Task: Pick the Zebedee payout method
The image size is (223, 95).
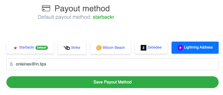Action: click(151, 47)
